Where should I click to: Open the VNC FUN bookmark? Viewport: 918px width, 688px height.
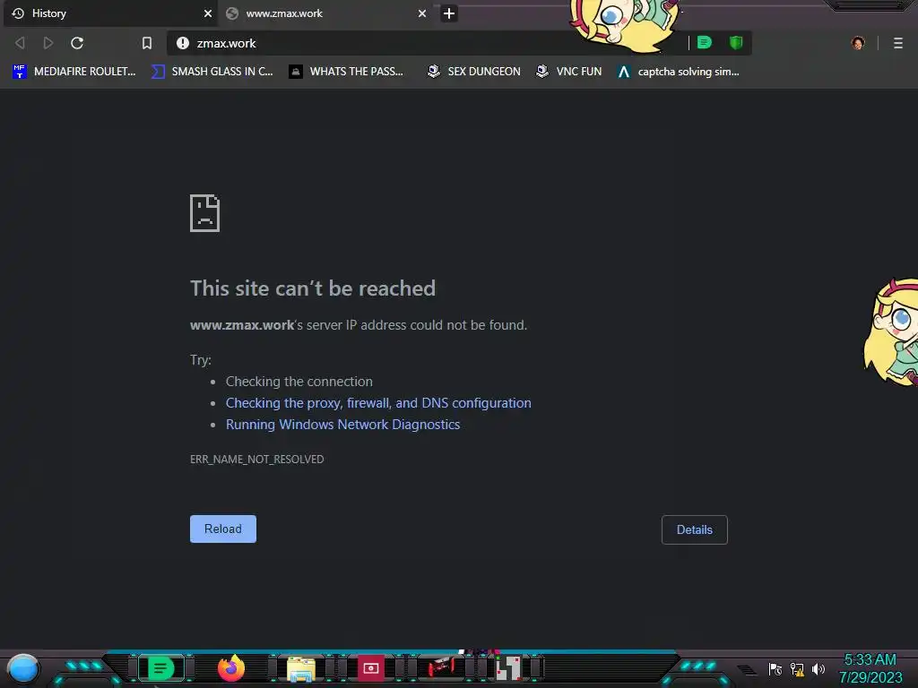pos(568,72)
